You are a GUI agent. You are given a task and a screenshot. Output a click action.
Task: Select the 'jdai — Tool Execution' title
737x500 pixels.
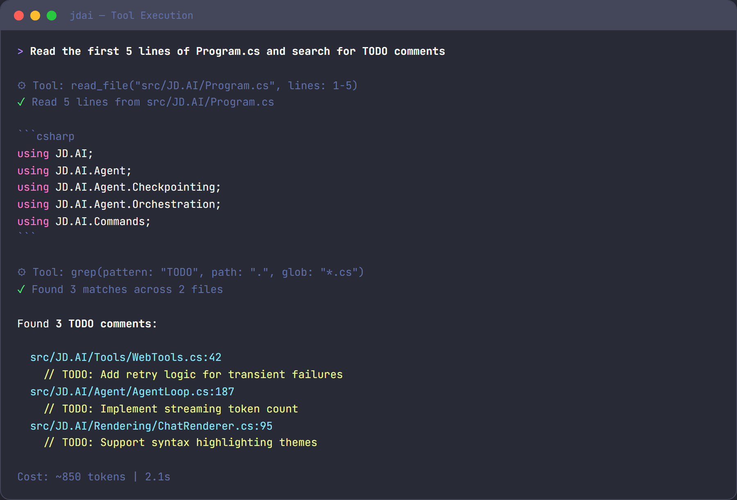(131, 15)
